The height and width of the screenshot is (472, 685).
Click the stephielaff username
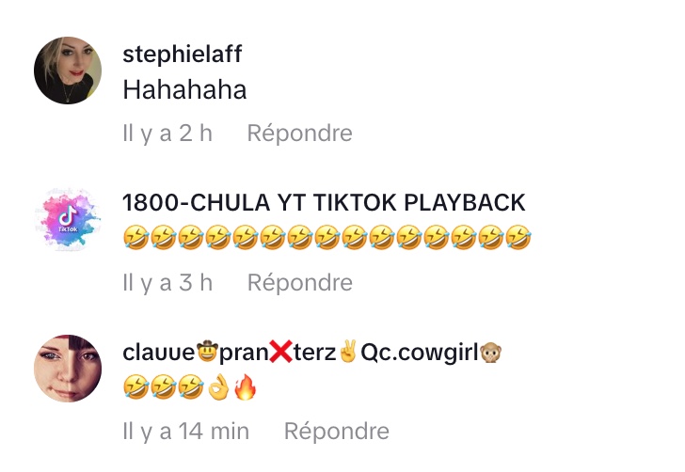(x=183, y=55)
